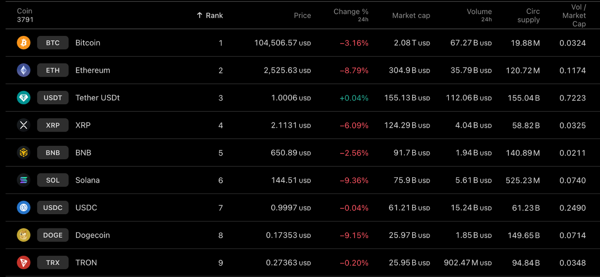Image resolution: width=600 pixels, height=277 pixels.
Task: Select the 19.88 M circulating supply
Action: (525, 43)
